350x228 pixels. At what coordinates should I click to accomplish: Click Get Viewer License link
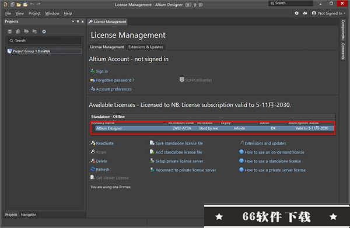coord(112,178)
